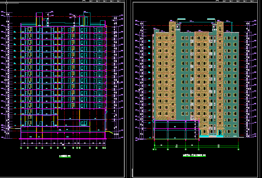Viewport: 262px width, 178px height.
Task: Click the crosshair pickbox in the top-left corner
Action: (x=6, y=3)
